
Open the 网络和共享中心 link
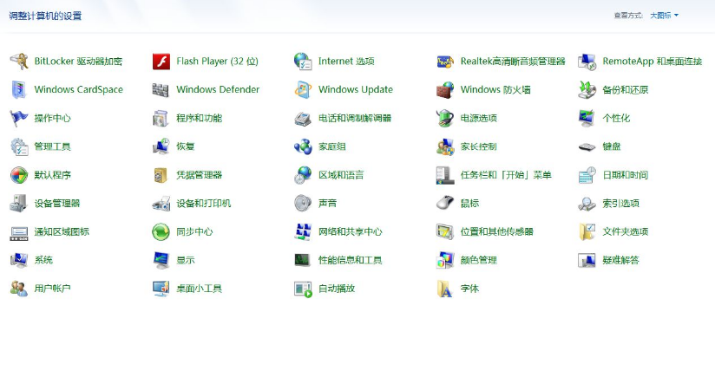(x=351, y=232)
